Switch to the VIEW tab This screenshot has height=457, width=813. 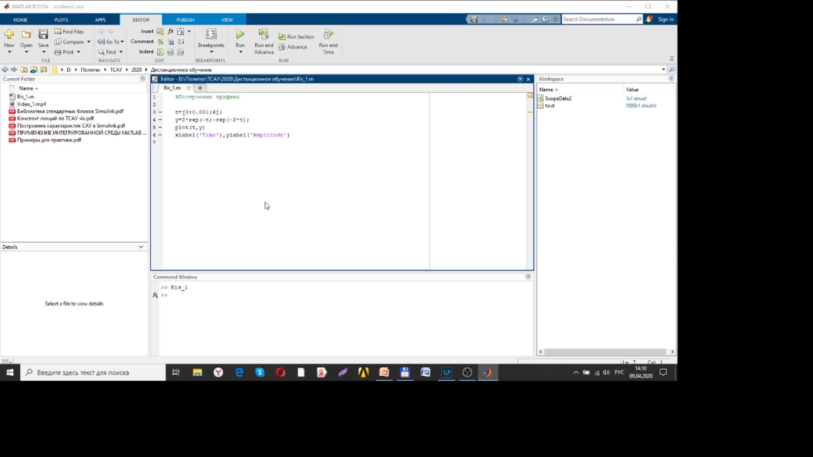coord(227,19)
